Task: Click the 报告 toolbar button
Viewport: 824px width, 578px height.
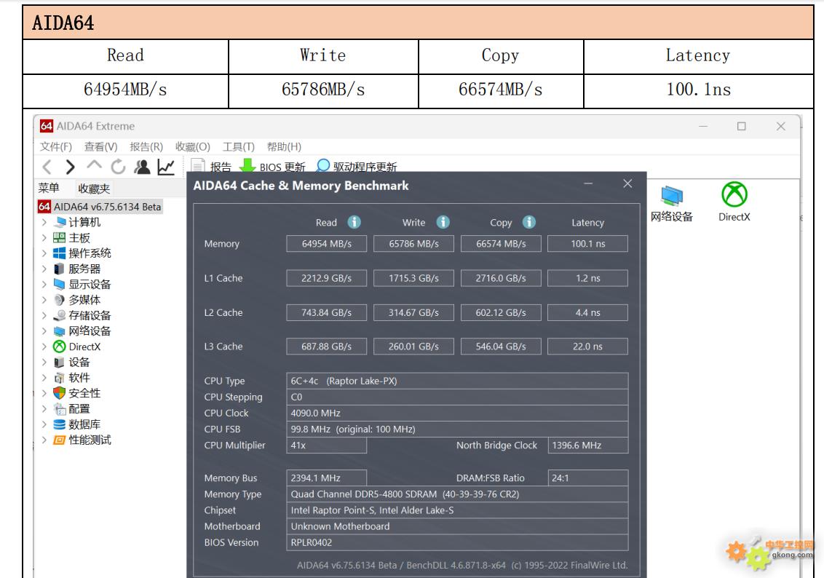Action: pyautogui.click(x=211, y=167)
